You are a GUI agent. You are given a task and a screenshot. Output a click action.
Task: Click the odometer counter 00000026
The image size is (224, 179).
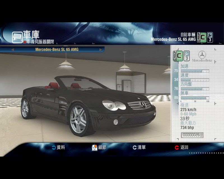pos(192,135)
